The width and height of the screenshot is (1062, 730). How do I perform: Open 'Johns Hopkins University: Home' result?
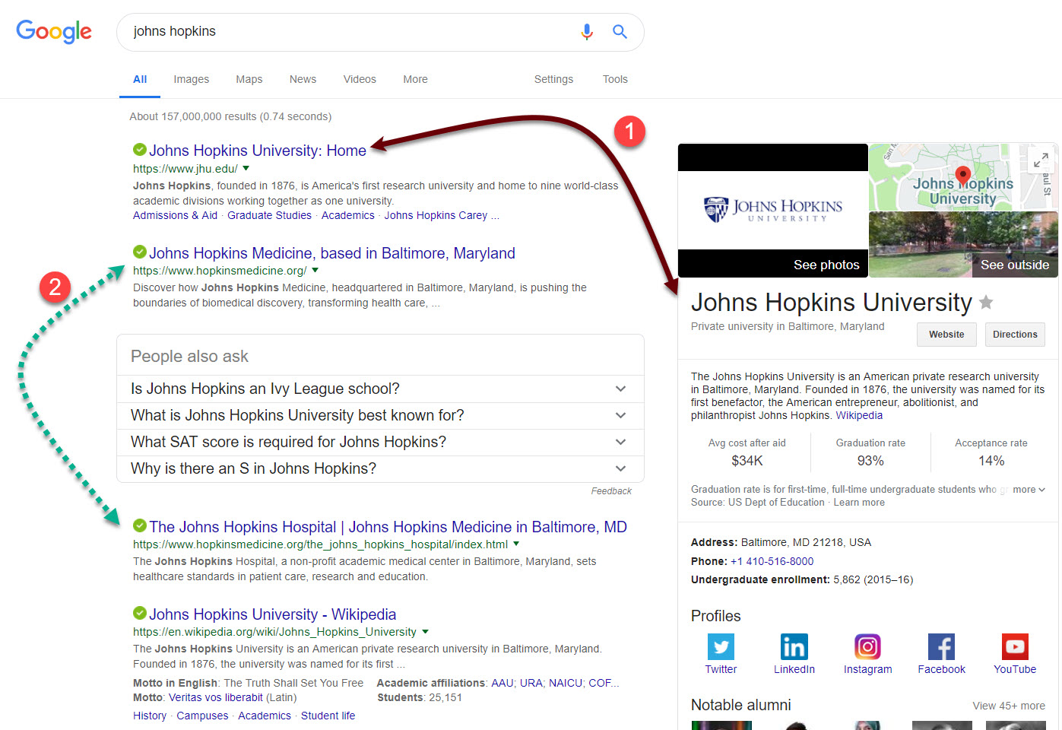coord(257,151)
